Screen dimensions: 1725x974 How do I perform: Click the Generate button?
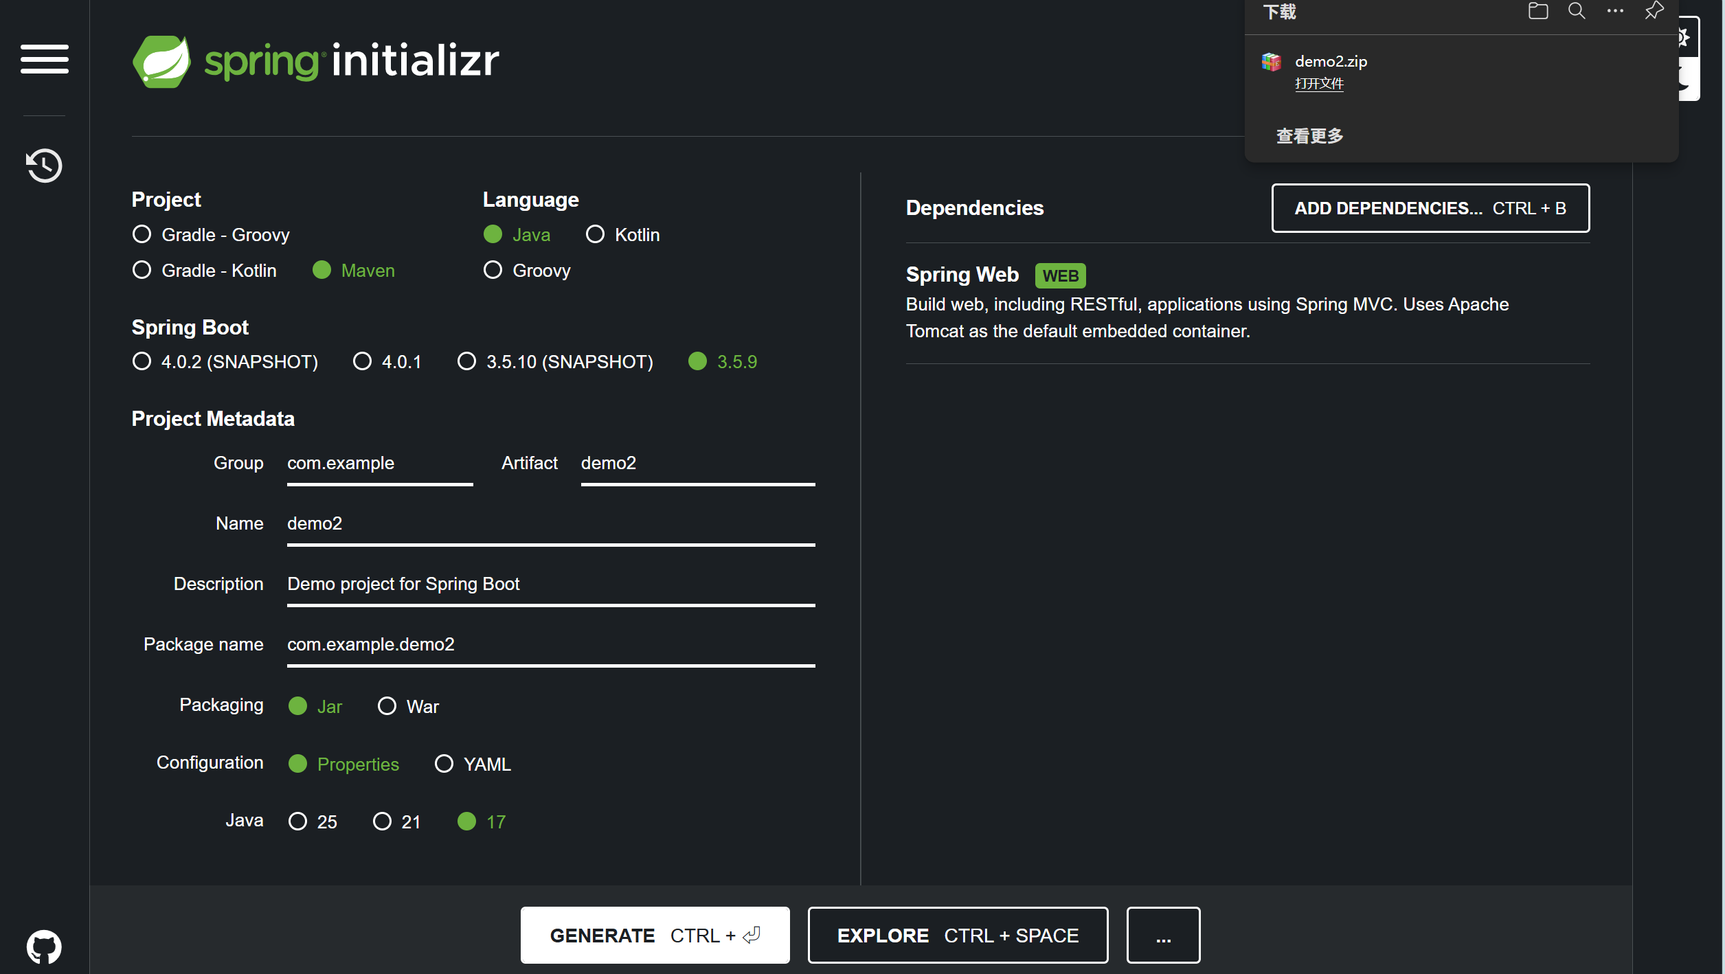click(655, 936)
